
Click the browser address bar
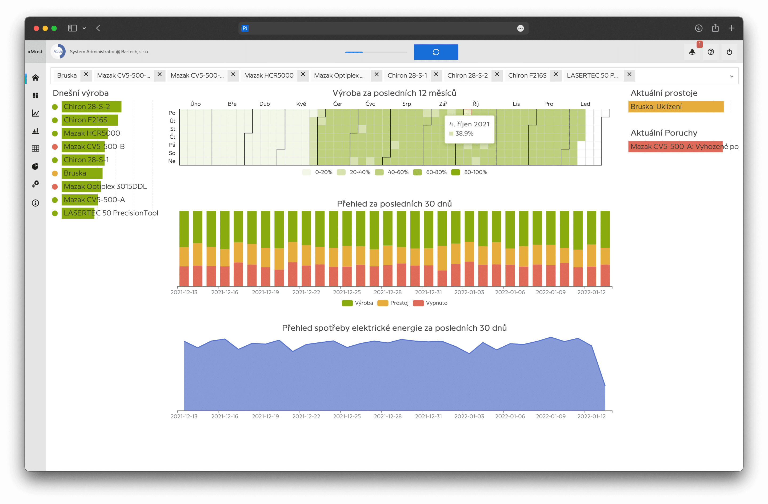[x=383, y=28]
